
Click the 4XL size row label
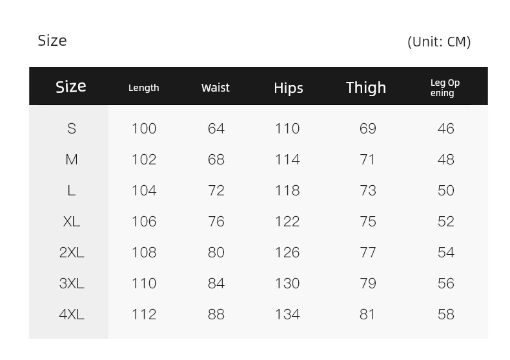[x=72, y=314]
